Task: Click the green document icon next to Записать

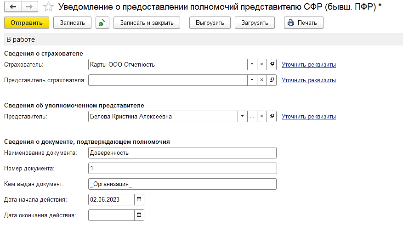Action: (102, 23)
